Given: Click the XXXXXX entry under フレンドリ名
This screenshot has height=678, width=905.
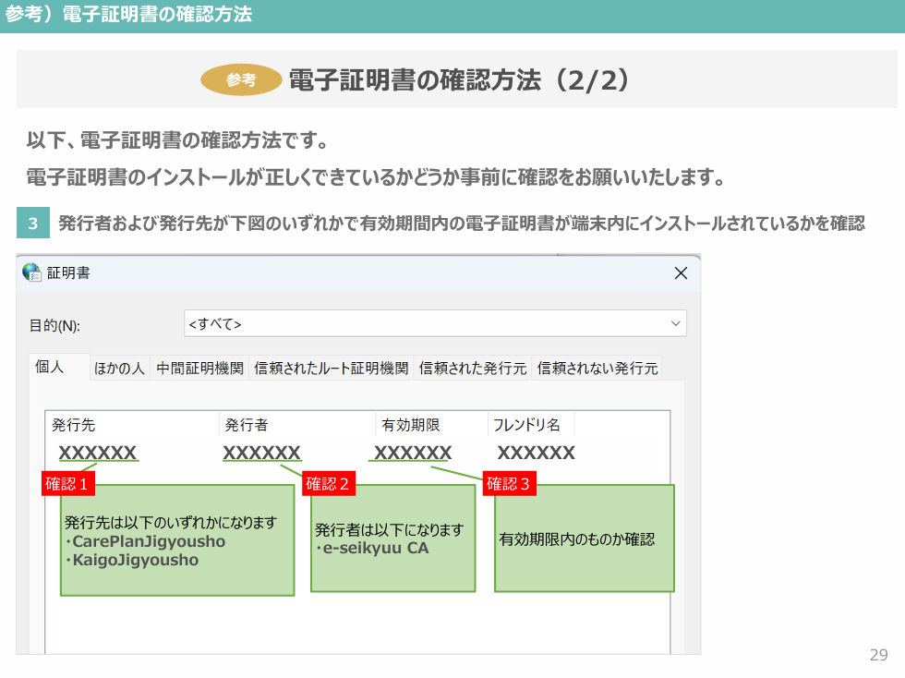Looking at the screenshot, I should coord(536,452).
